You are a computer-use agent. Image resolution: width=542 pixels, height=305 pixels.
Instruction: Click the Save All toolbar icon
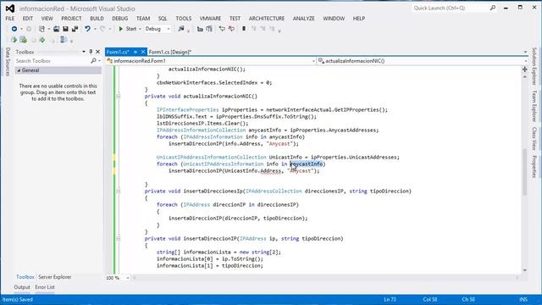75,29
